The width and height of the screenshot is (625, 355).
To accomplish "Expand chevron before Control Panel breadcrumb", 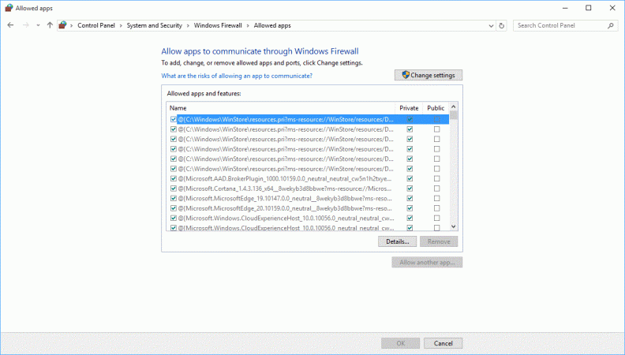I will [72, 25].
